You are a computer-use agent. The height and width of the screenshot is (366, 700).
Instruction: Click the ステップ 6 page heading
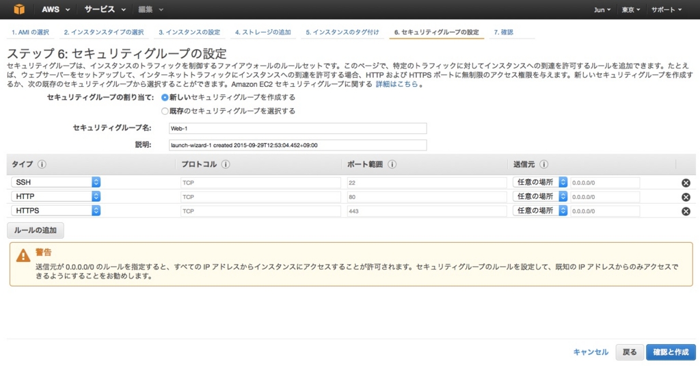[117, 53]
